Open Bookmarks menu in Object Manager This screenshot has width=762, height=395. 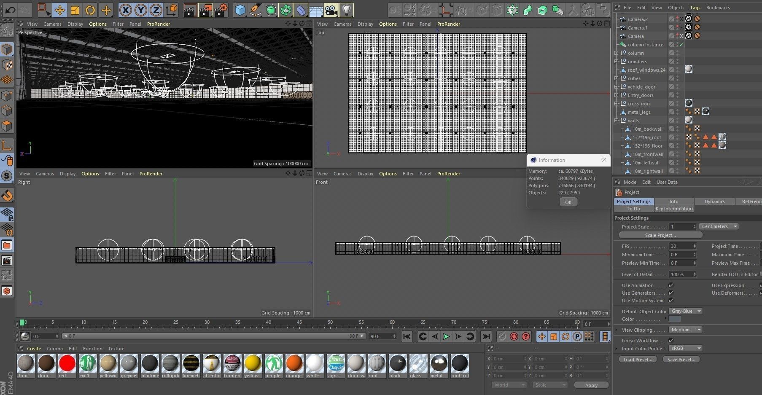coord(718,8)
